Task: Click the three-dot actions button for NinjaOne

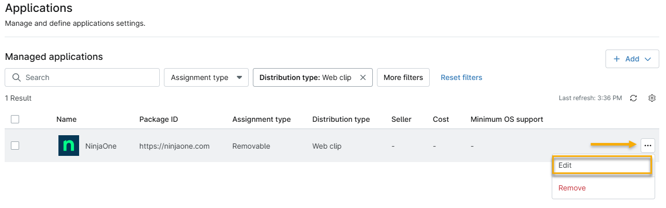Action: 648,146
